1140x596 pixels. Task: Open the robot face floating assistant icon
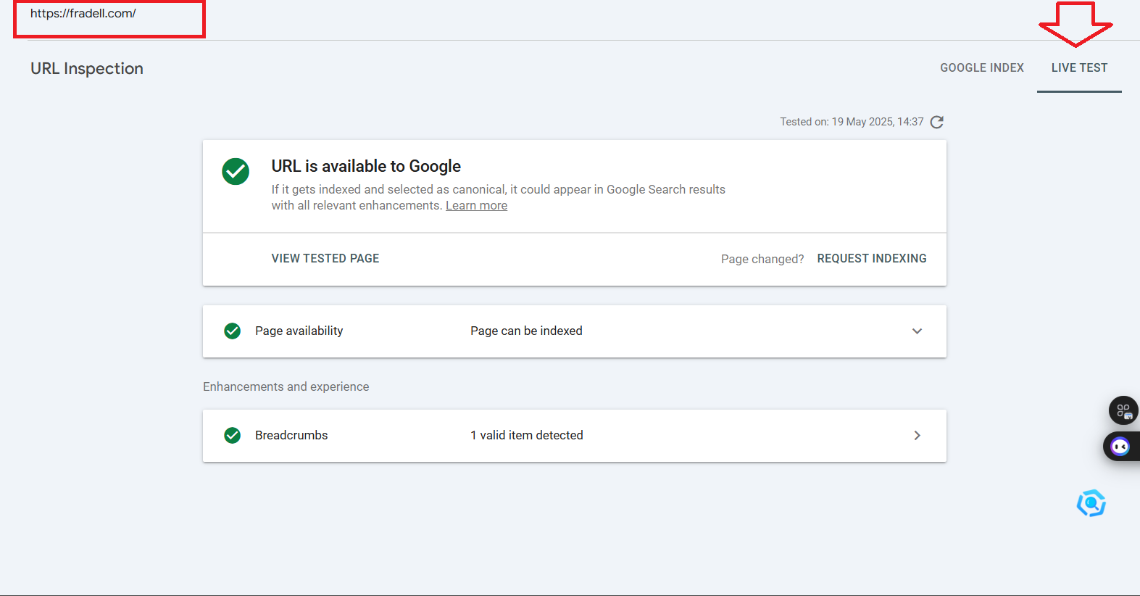click(x=1120, y=447)
